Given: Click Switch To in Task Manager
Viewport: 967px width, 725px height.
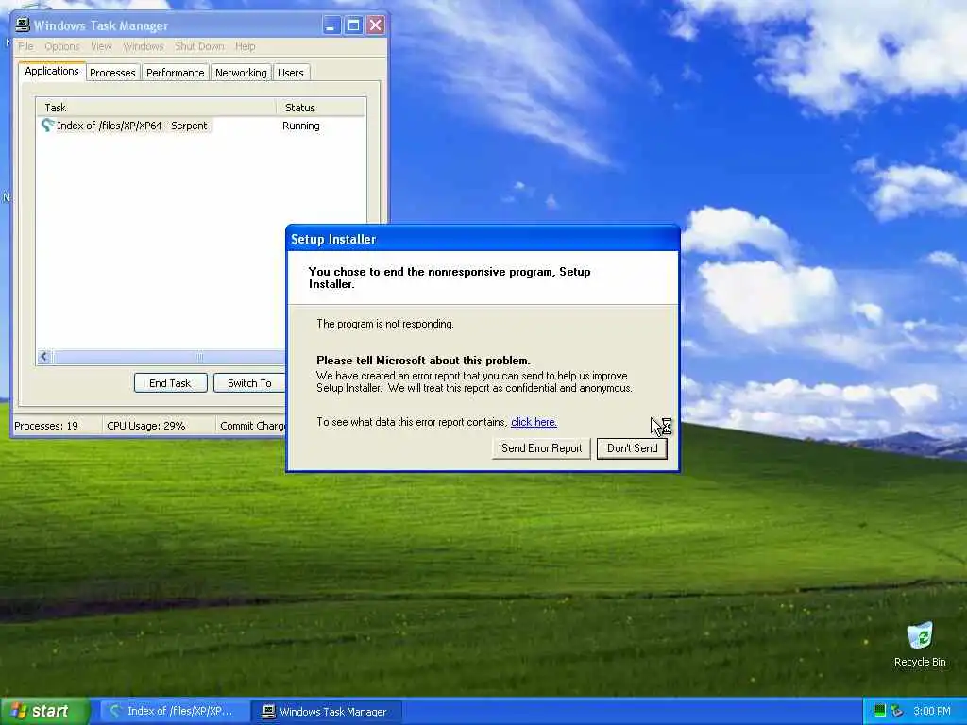Looking at the screenshot, I should [249, 383].
